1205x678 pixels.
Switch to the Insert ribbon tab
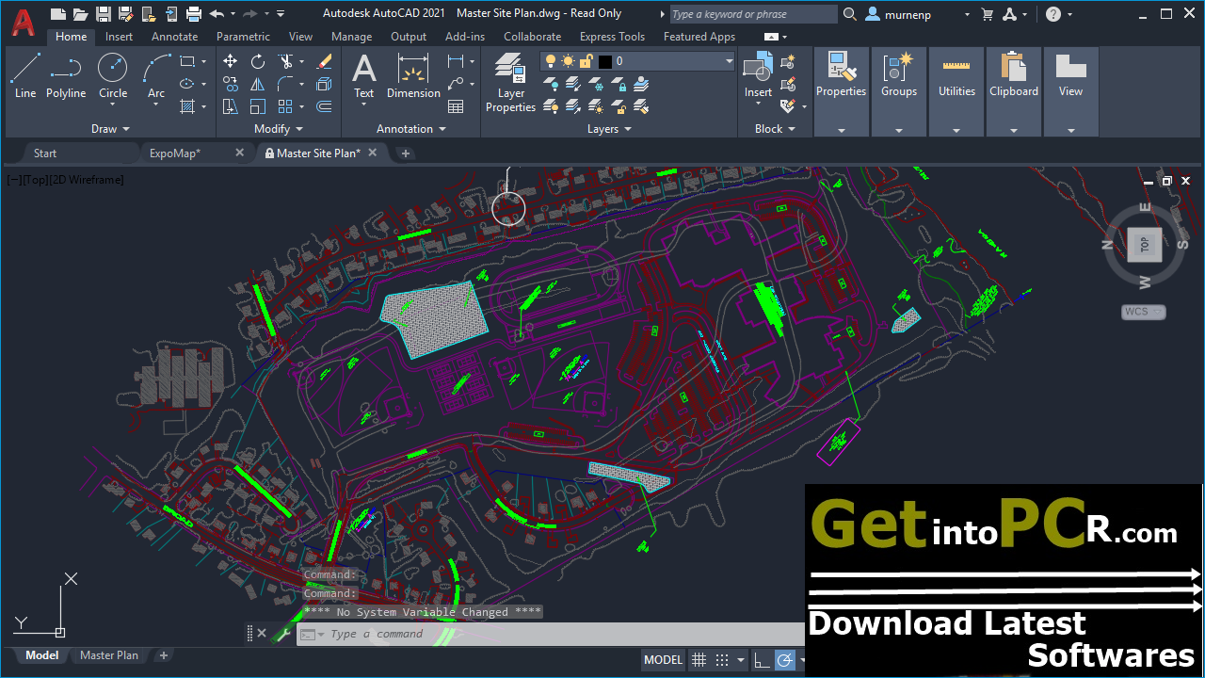click(119, 37)
